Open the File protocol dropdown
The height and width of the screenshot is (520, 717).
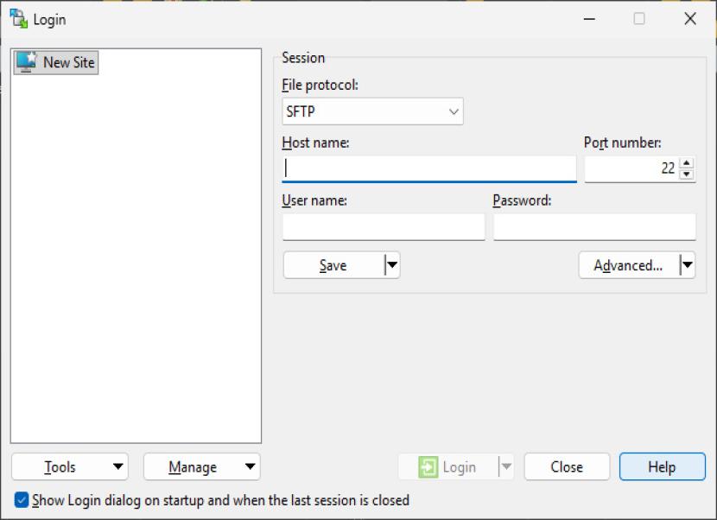click(372, 111)
